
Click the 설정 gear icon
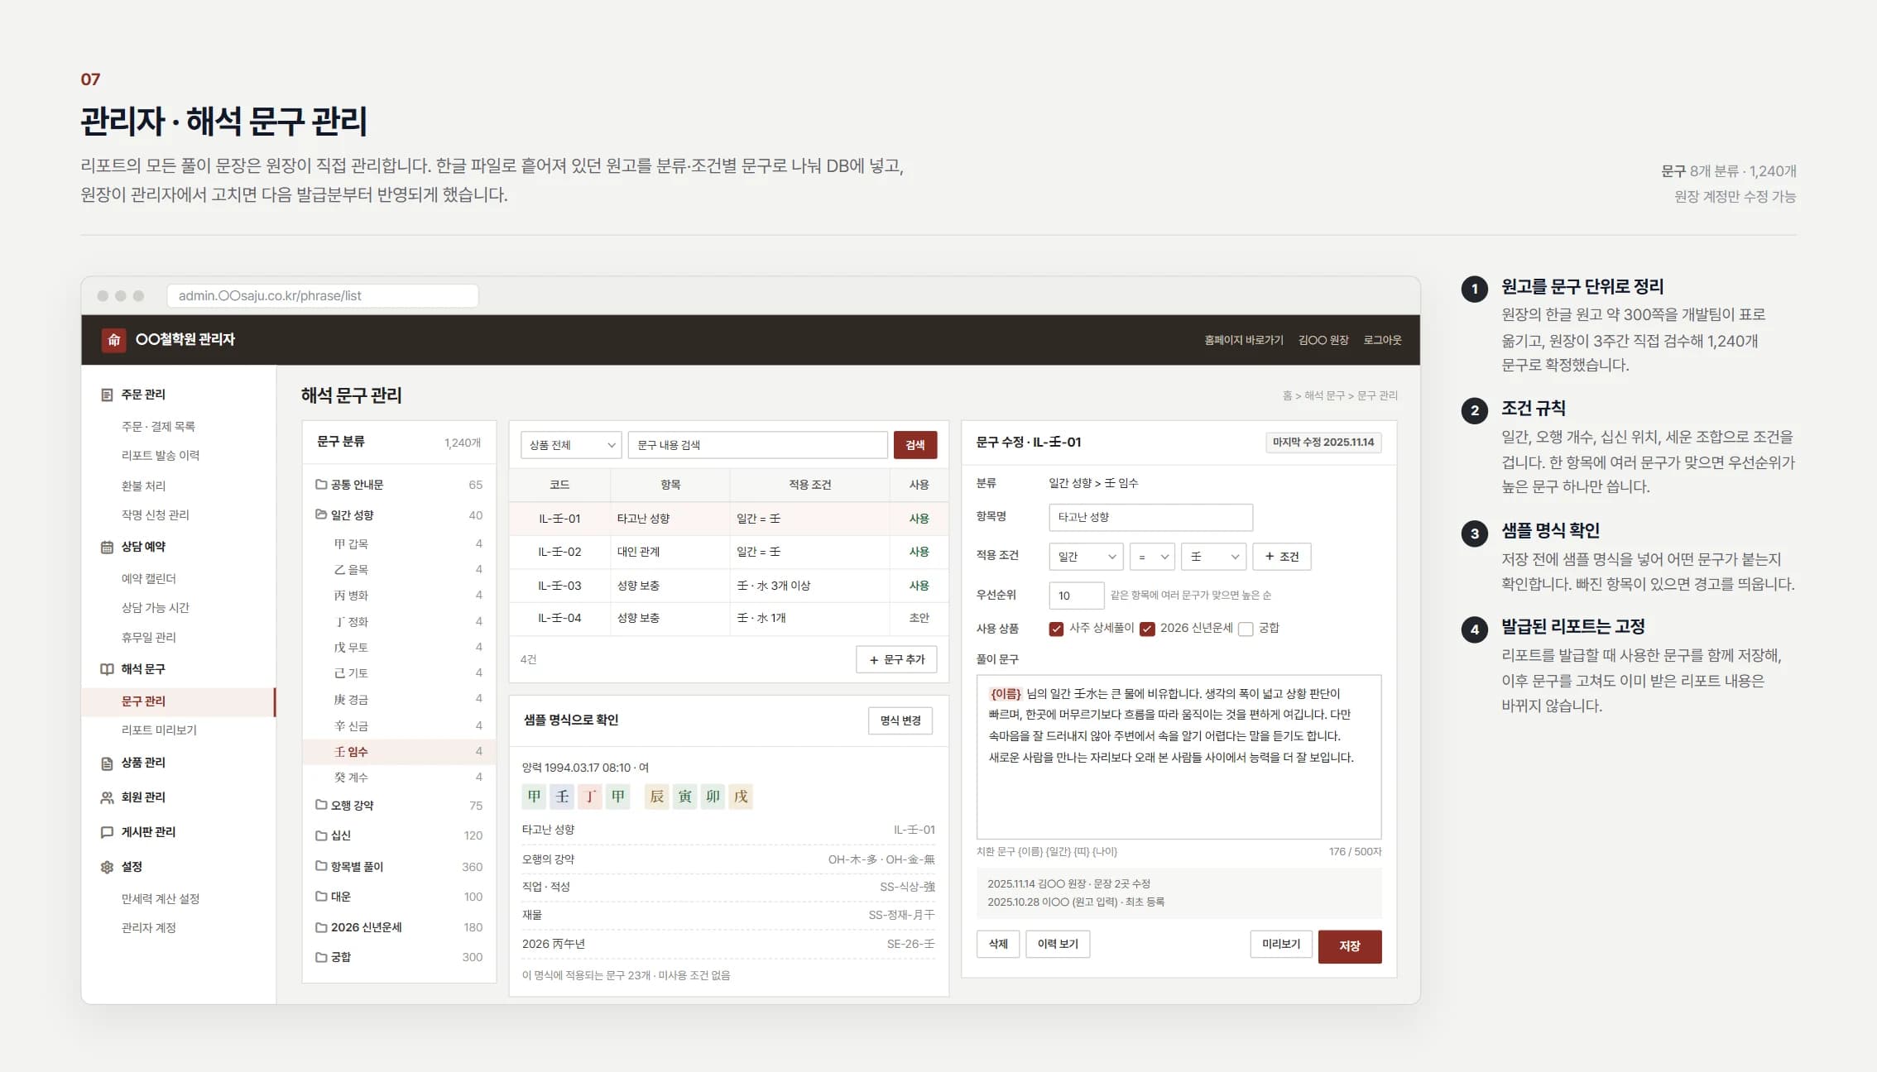(107, 867)
